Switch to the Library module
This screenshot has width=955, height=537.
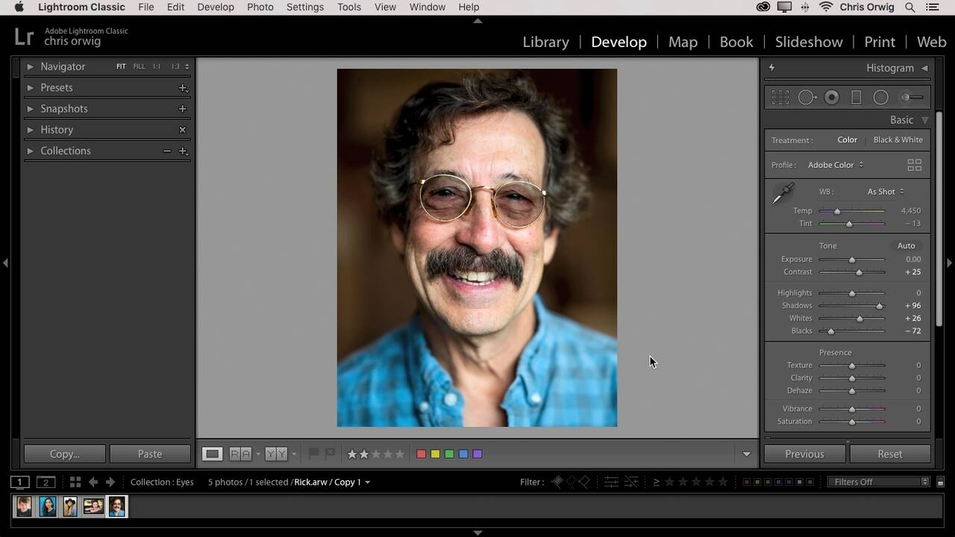click(545, 42)
